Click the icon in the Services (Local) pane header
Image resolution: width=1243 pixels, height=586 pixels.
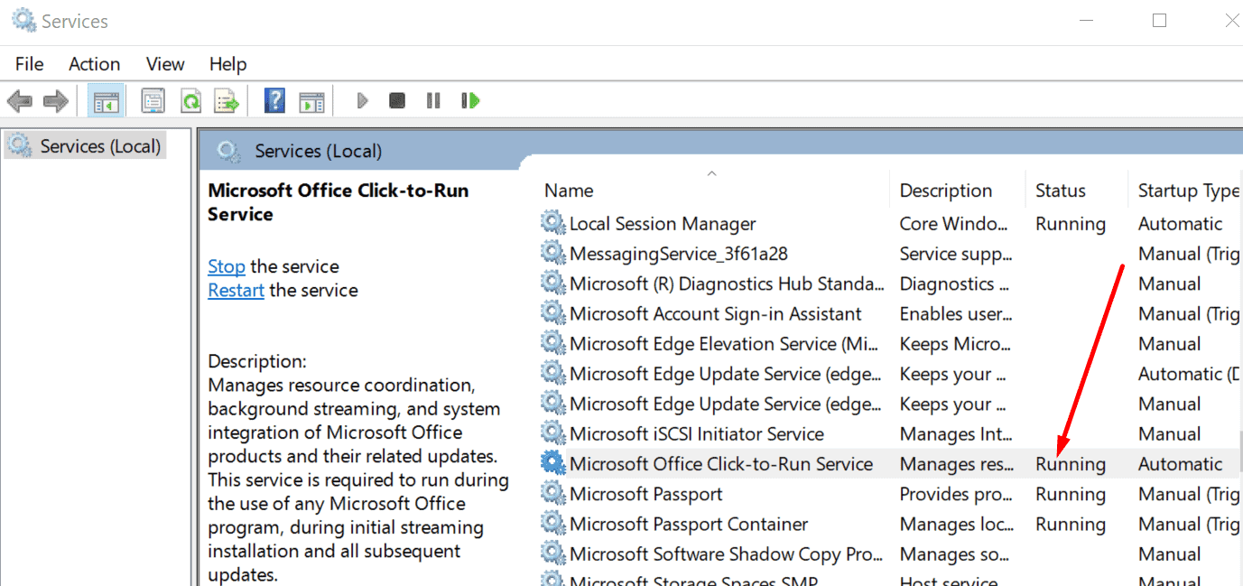click(x=228, y=151)
